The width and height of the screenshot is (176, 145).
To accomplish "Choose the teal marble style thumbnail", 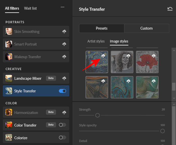I will click(x=122, y=87).
